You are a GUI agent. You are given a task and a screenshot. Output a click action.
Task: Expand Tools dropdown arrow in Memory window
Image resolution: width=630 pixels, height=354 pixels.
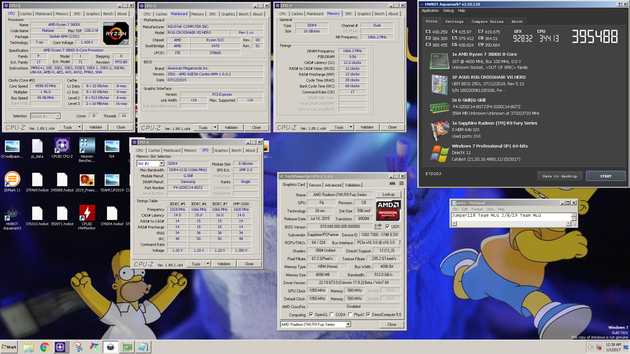(351, 127)
